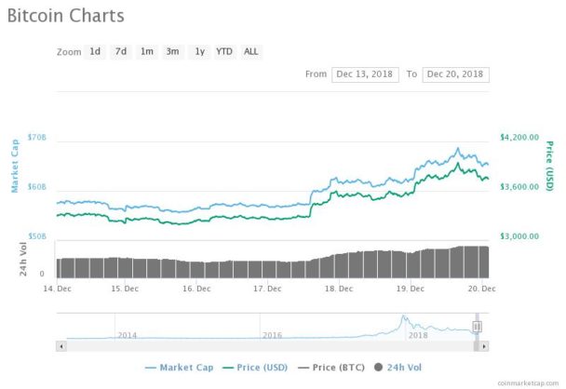Click the 2014 marker in navigator
The image size is (566, 389).
tap(127, 335)
